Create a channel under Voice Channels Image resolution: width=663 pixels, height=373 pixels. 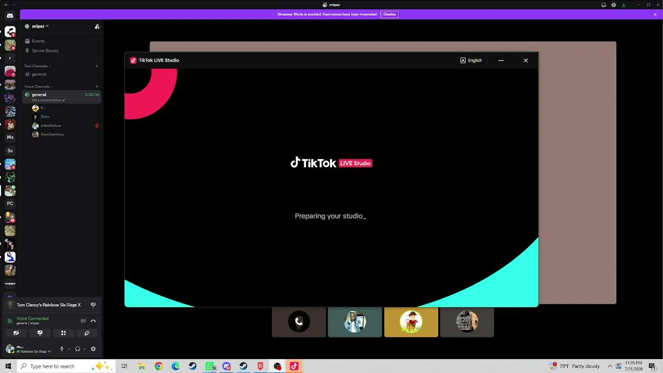coord(97,87)
